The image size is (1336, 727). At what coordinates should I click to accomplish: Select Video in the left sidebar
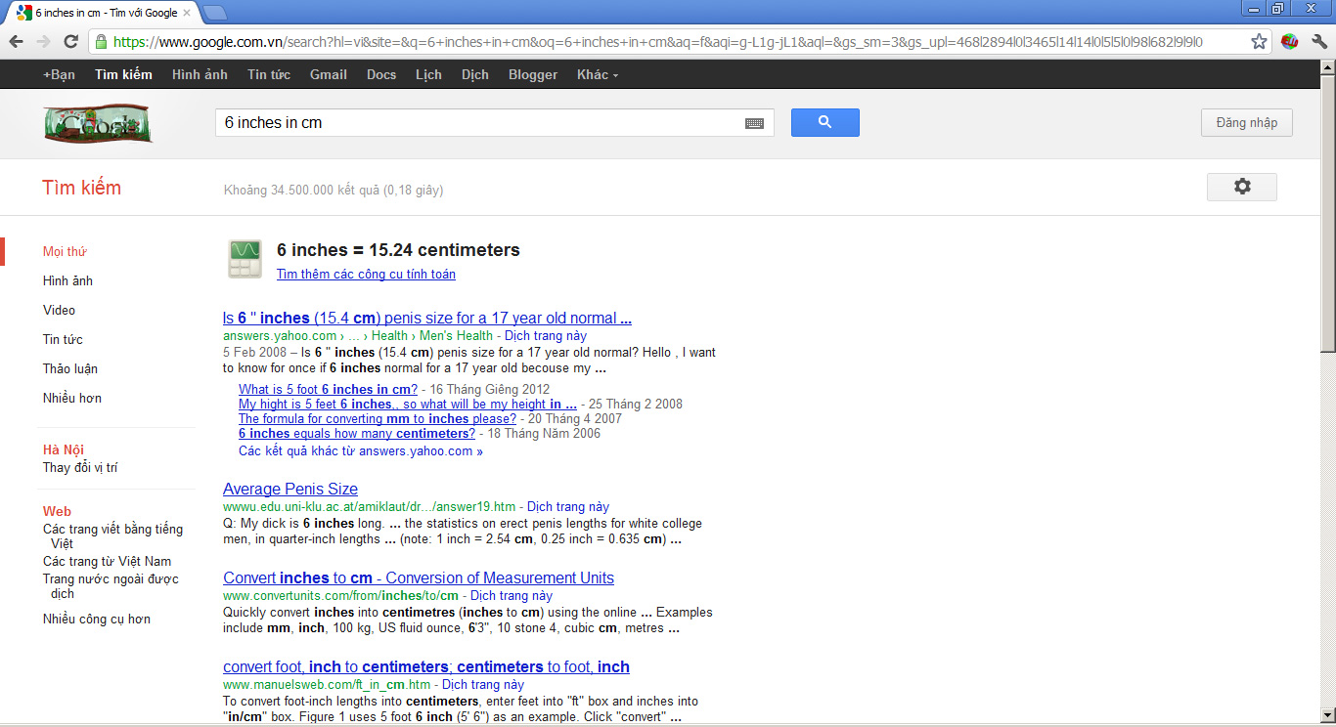coord(59,310)
